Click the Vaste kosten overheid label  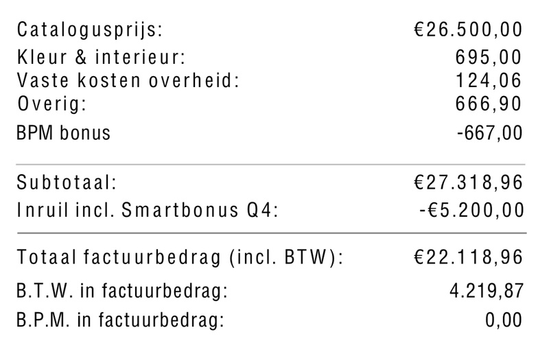129,80
